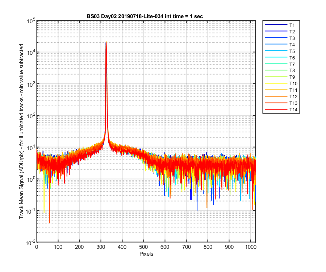This screenshot has width=326, height=272.
Task: Click the T7 legend label
Action: point(292,64)
